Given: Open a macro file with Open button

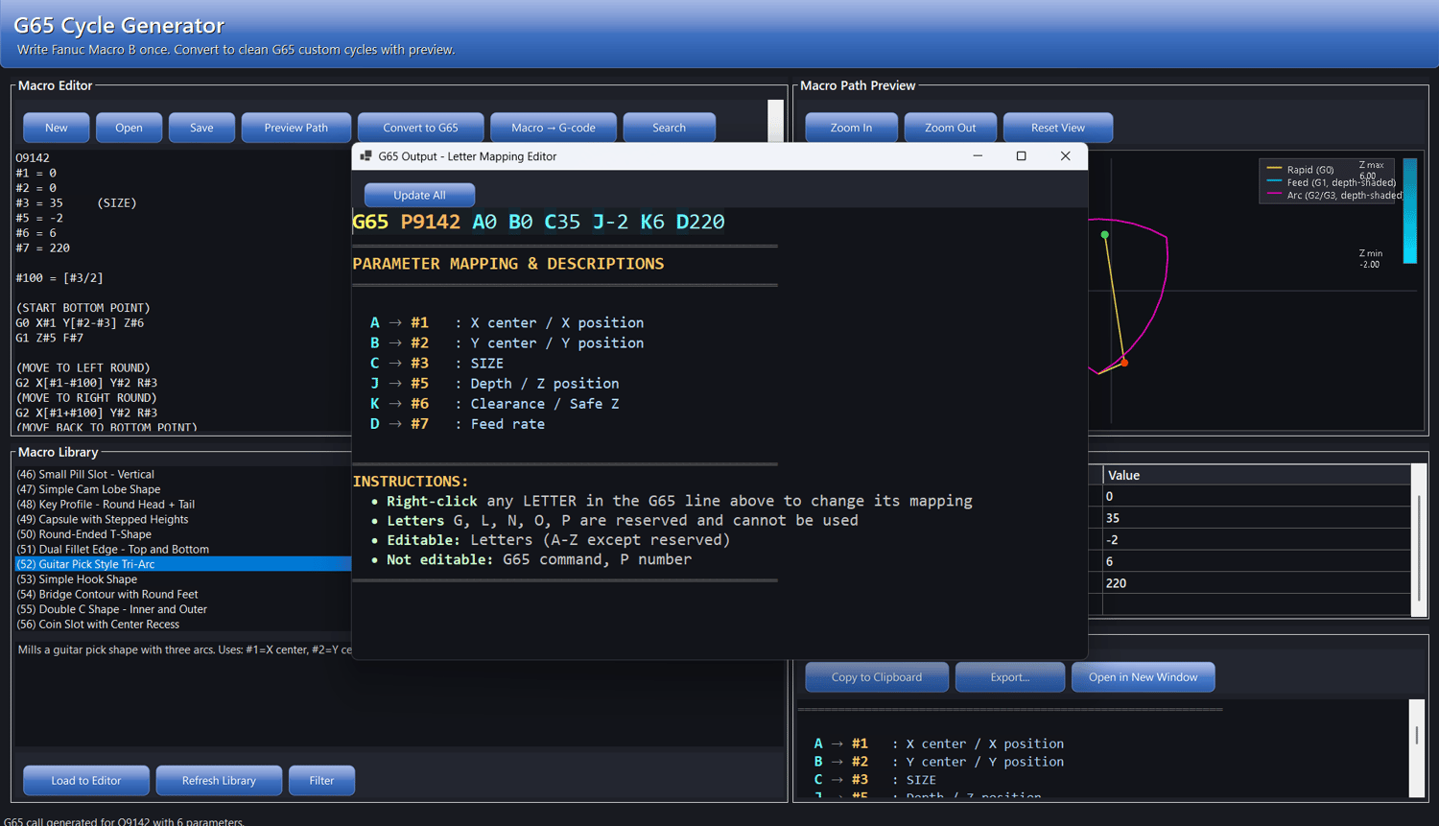Looking at the screenshot, I should click(x=129, y=128).
